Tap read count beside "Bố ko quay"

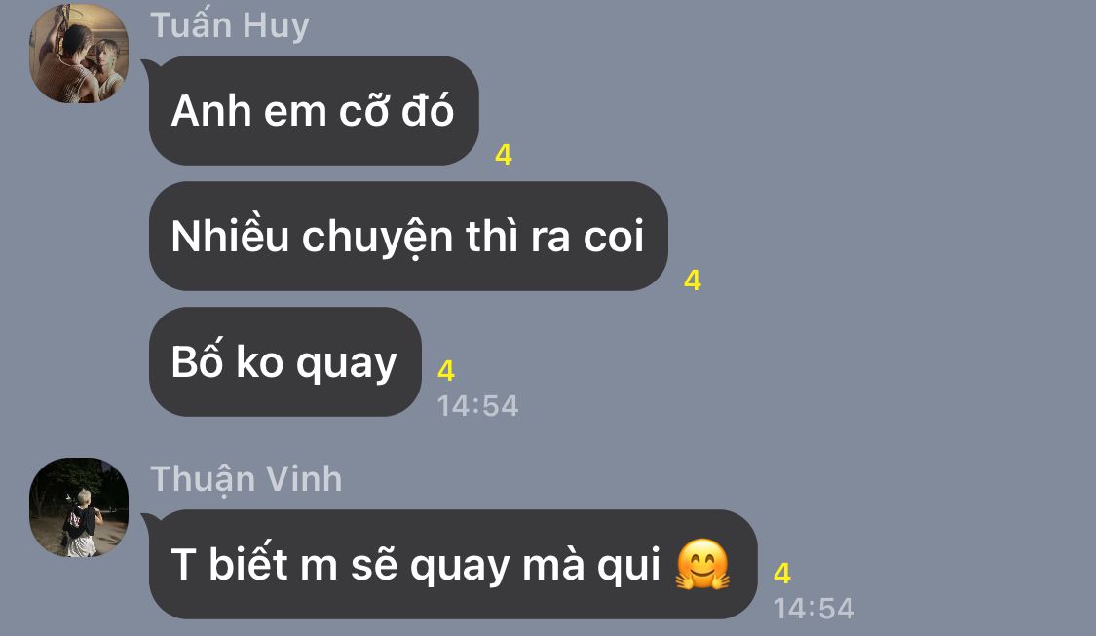446,370
